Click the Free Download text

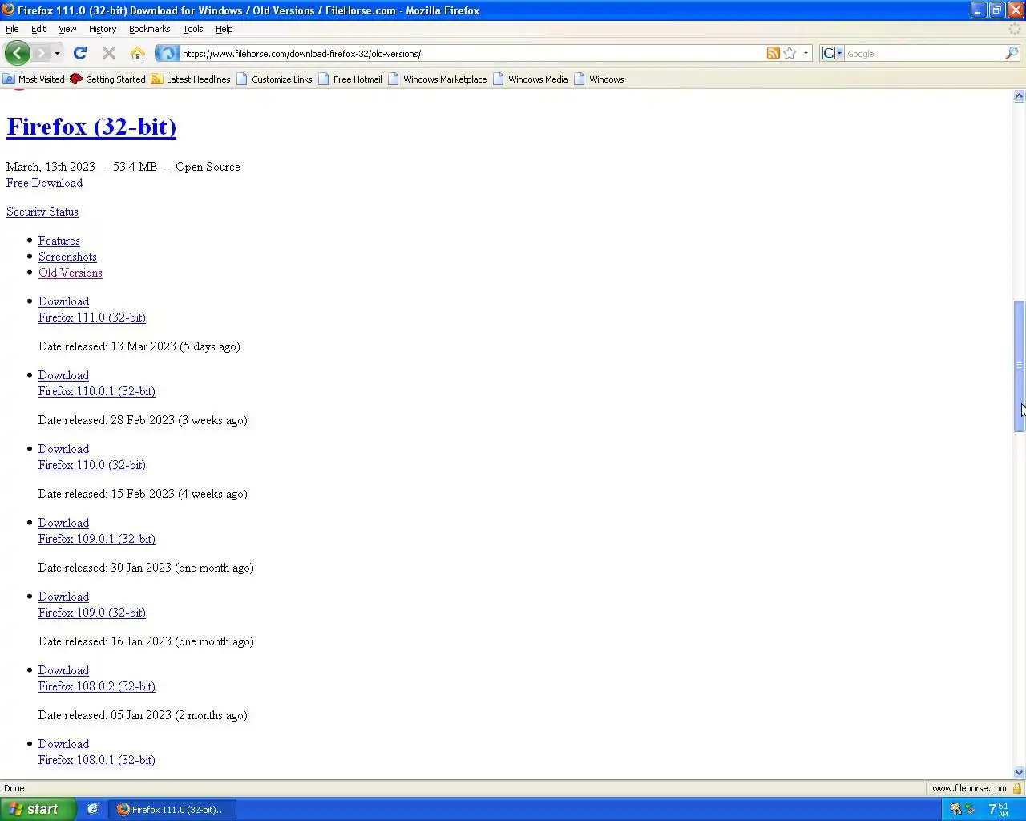coord(44,183)
